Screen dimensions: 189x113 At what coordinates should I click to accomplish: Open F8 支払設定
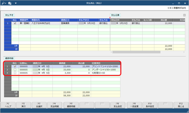point(118,105)
